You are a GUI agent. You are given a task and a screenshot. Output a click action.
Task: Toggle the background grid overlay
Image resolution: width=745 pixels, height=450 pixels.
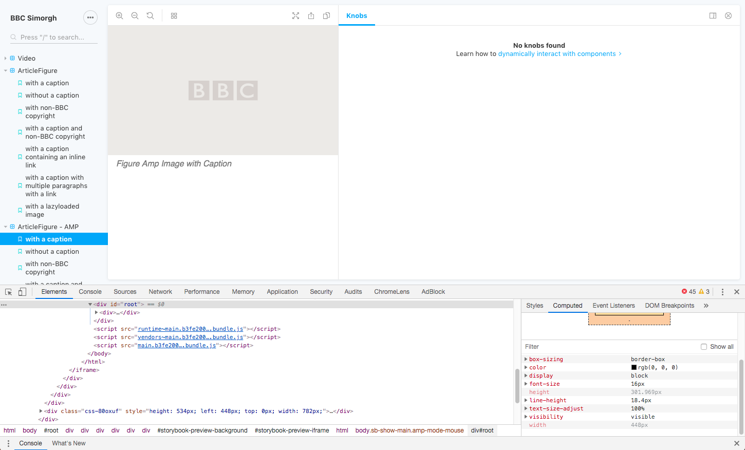pyautogui.click(x=174, y=15)
